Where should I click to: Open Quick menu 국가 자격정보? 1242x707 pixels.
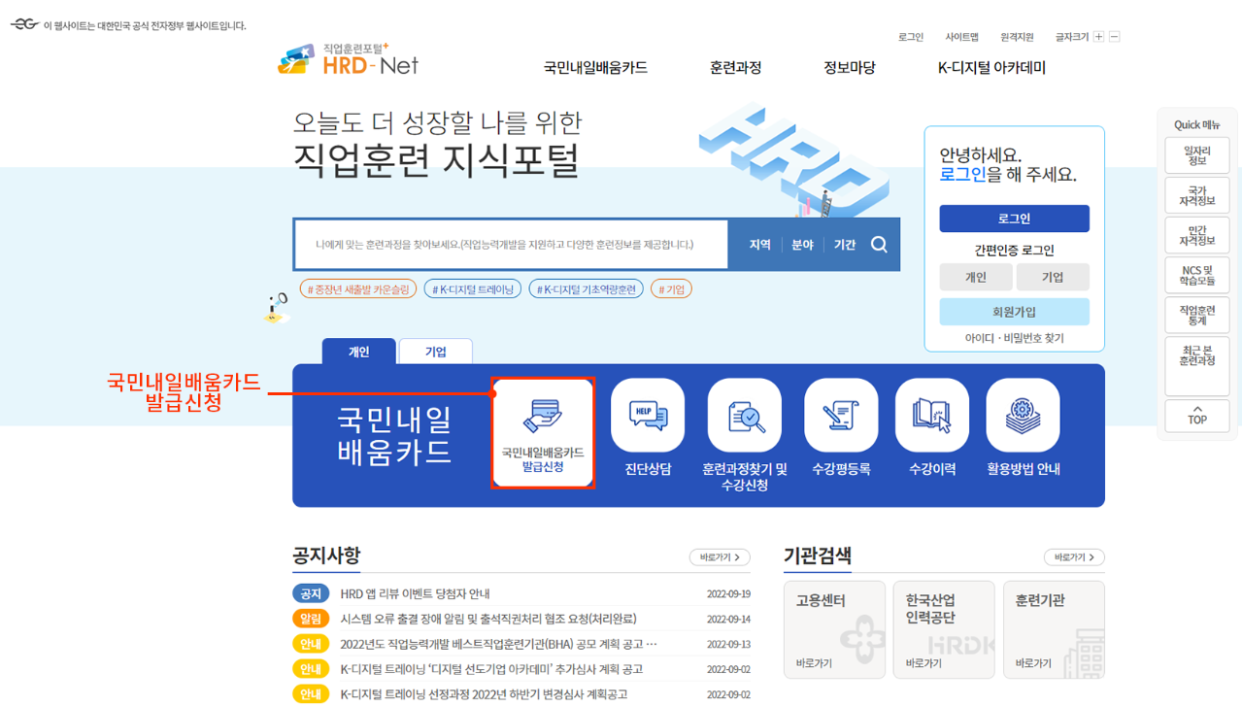point(1197,195)
